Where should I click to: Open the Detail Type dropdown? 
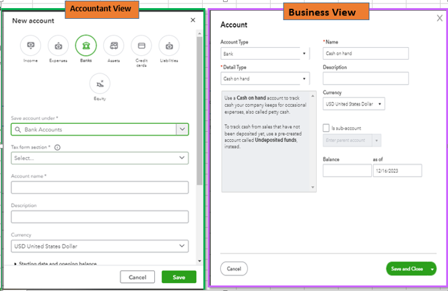[265, 79]
